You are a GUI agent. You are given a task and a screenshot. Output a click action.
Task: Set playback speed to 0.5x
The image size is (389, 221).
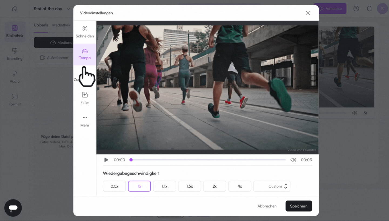pos(114,186)
